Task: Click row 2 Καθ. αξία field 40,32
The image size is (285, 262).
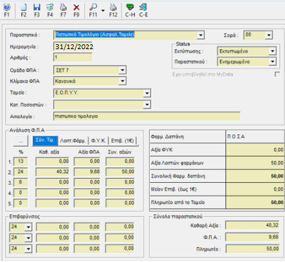Action: click(53, 172)
